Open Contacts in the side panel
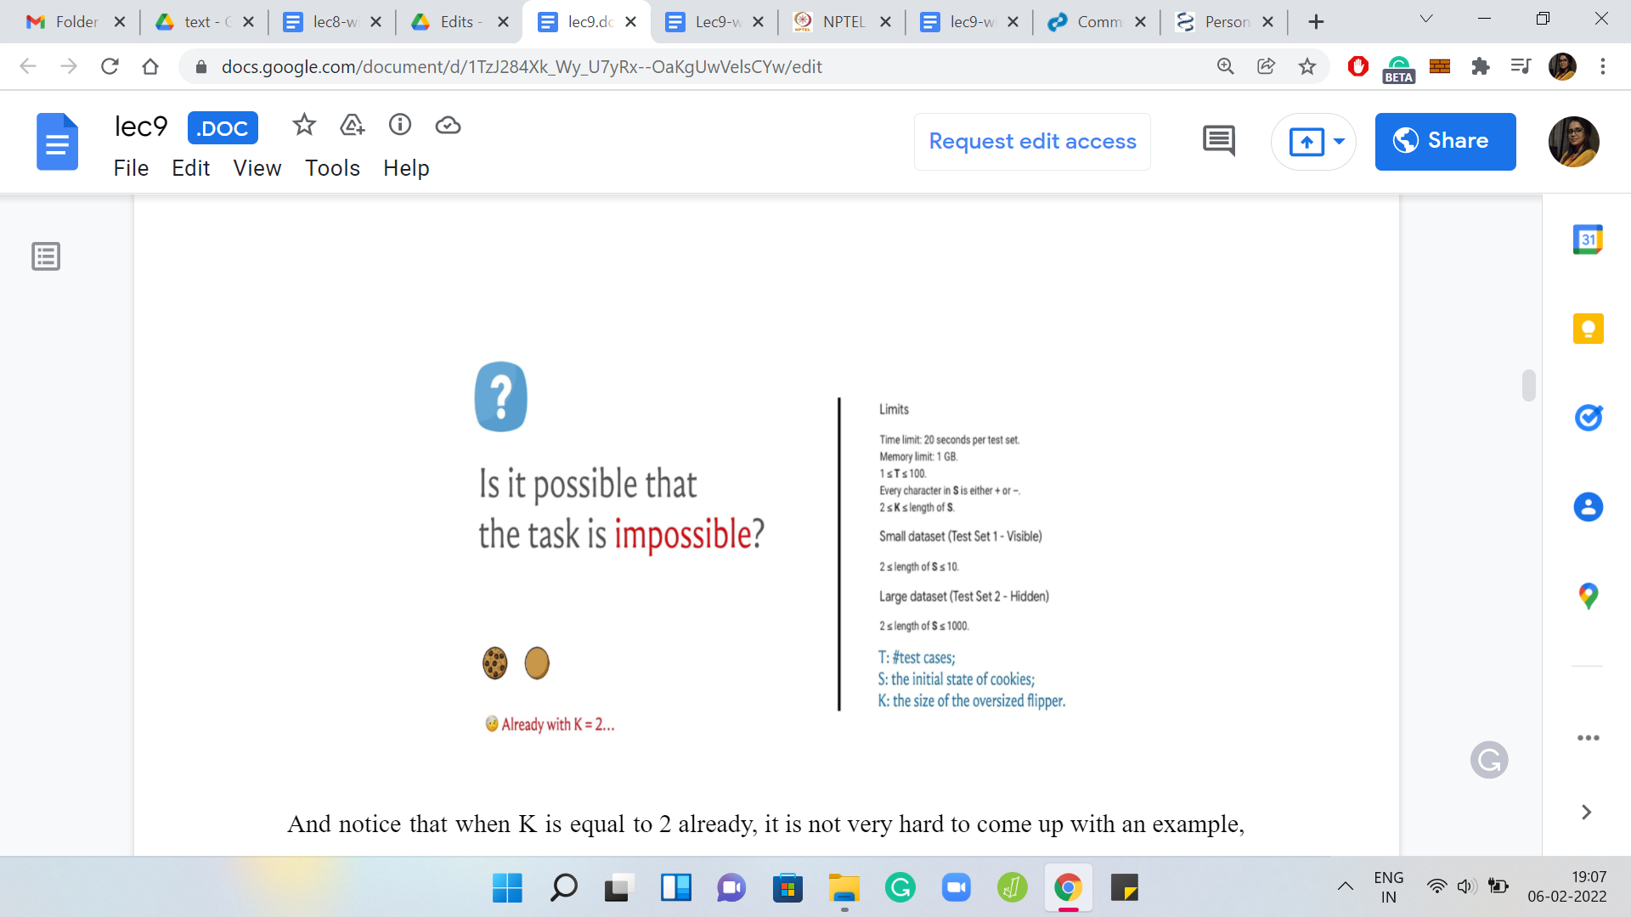The image size is (1631, 917). tap(1588, 507)
